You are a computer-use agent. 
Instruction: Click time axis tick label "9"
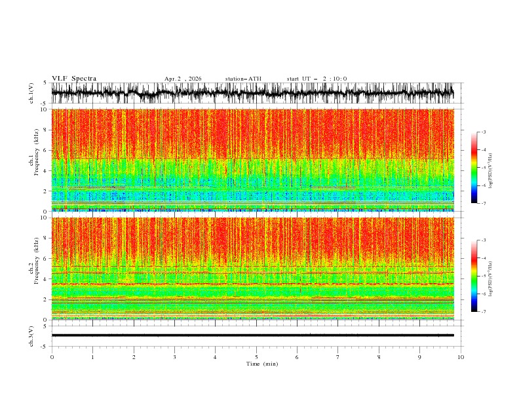[x=419, y=357]
